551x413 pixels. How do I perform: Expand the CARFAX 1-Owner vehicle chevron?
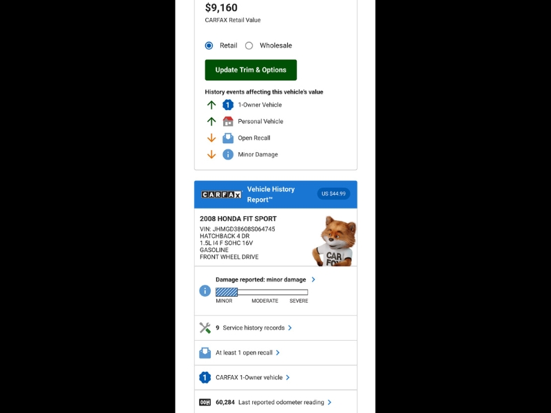[x=288, y=377]
